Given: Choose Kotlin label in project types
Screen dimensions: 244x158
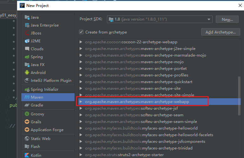Looking at the screenshot, I should 36,155.
